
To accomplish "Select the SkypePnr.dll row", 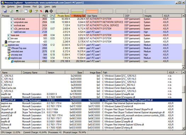I will point(91,109).
